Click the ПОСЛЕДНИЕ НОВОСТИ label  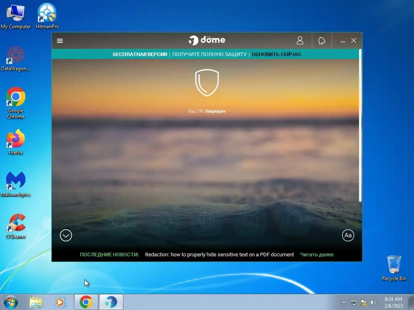109,255
